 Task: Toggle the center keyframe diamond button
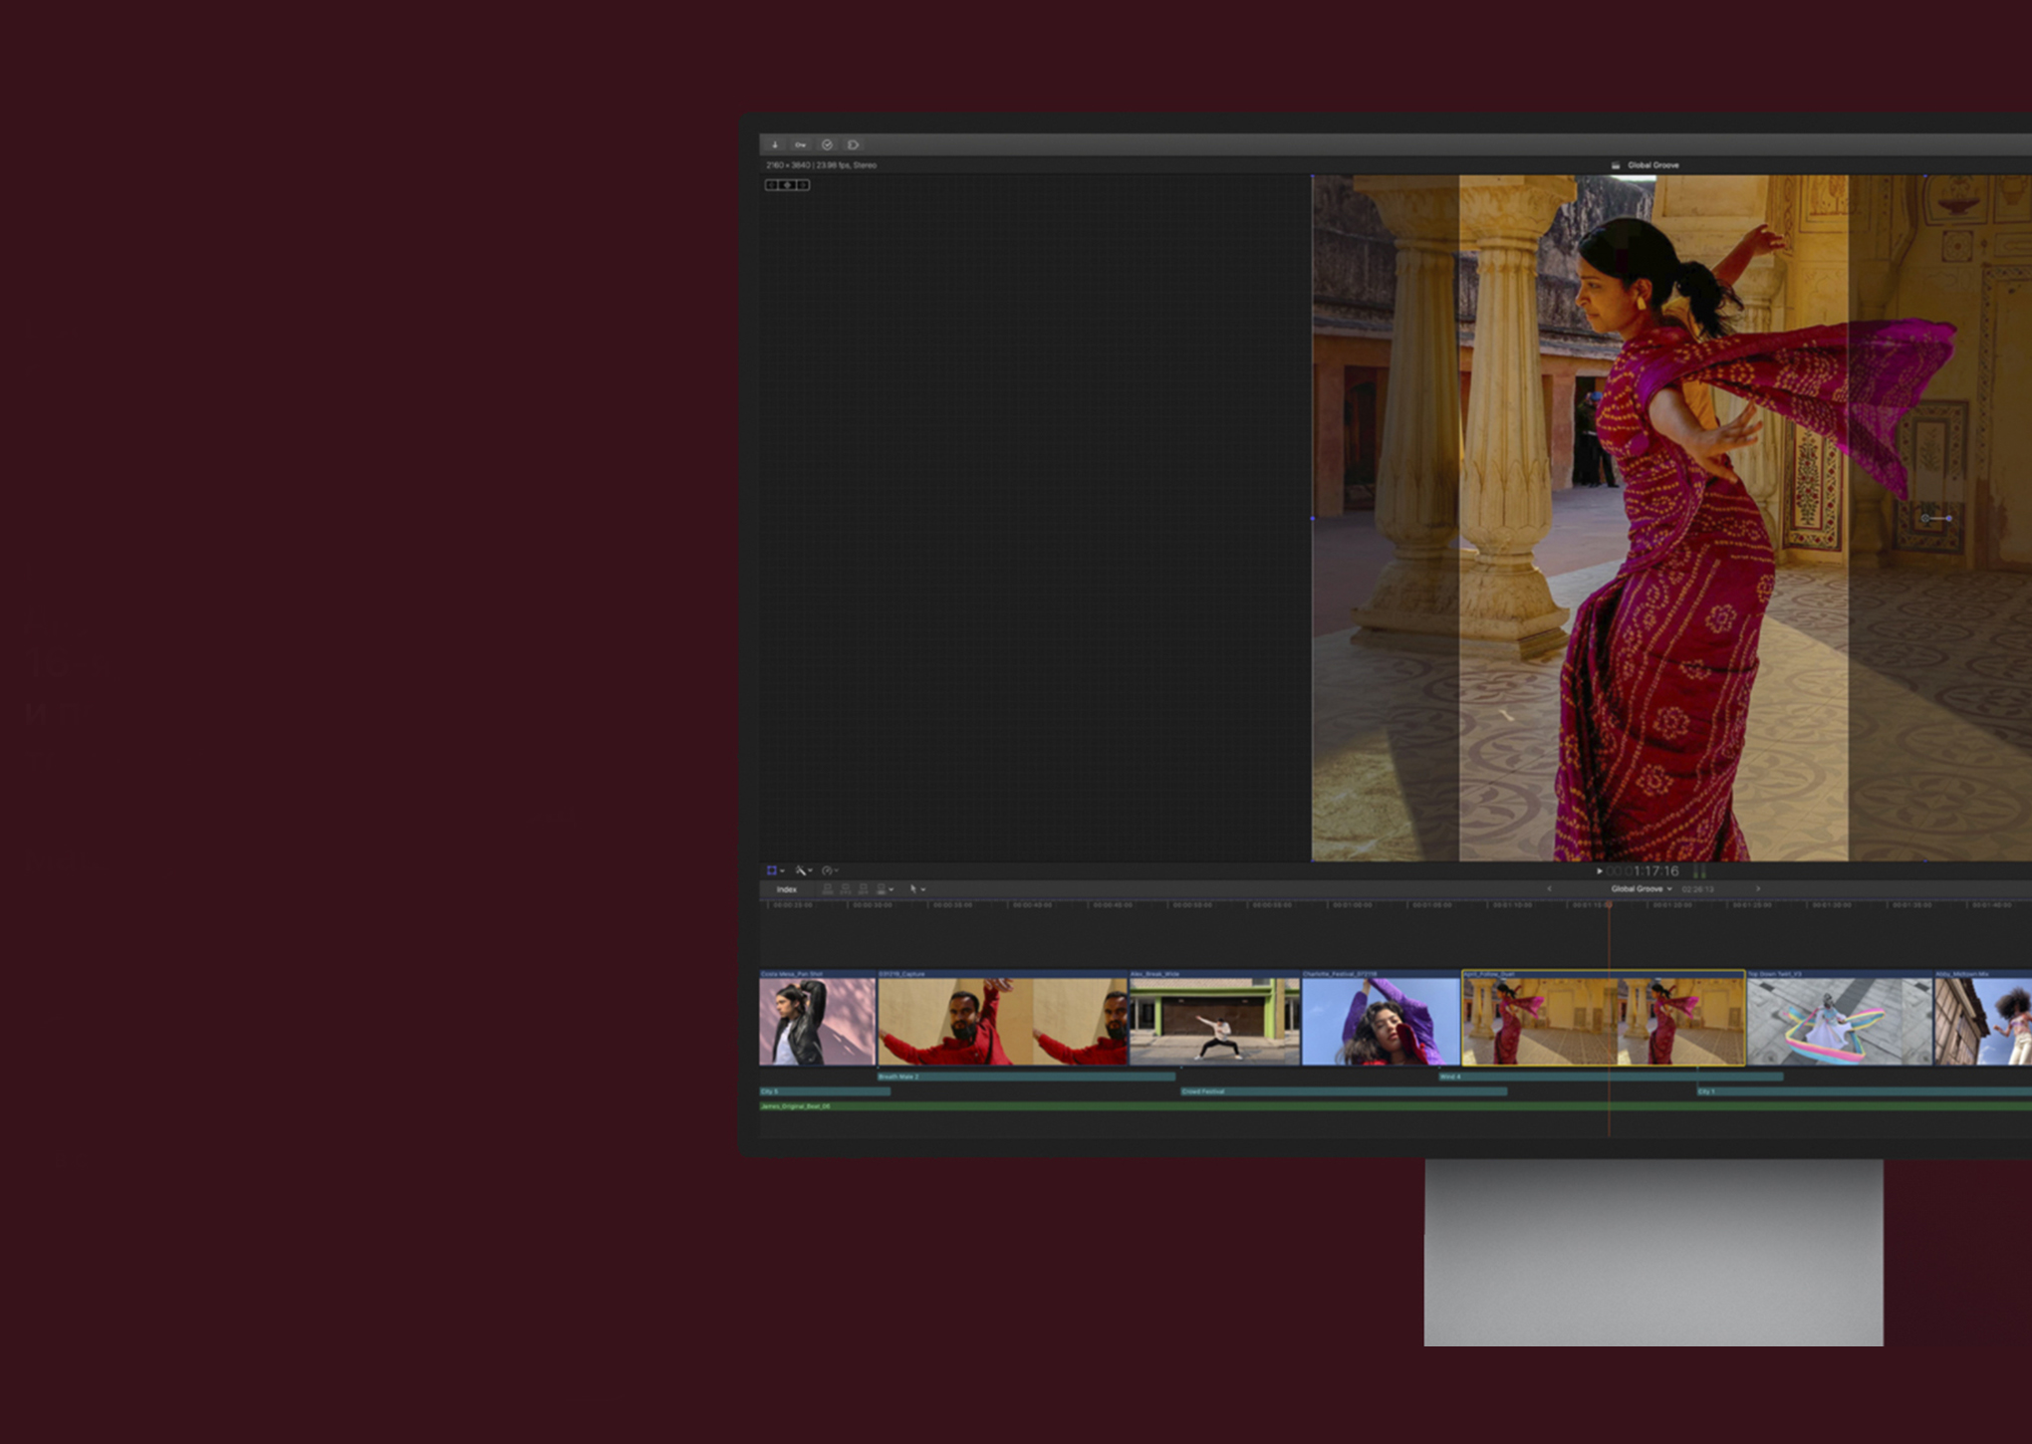pyautogui.click(x=787, y=185)
